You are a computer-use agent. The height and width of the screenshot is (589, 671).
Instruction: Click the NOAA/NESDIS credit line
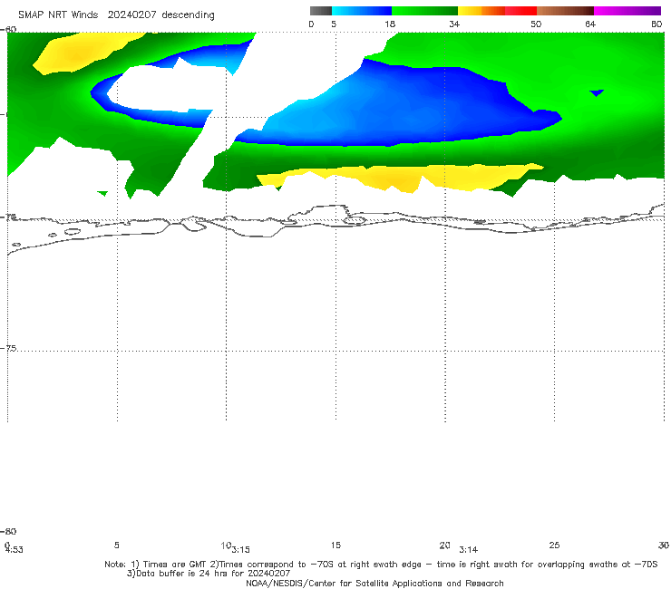coord(374,583)
